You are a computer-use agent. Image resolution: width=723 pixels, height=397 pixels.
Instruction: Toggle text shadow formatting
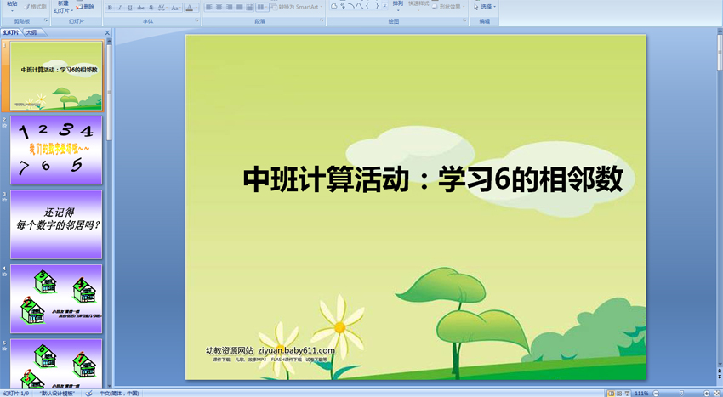pos(151,8)
